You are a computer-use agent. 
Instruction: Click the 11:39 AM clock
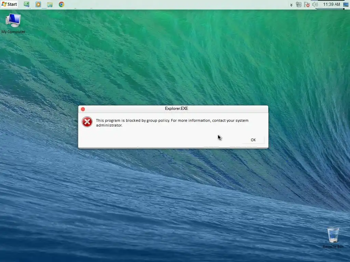[x=332, y=4]
